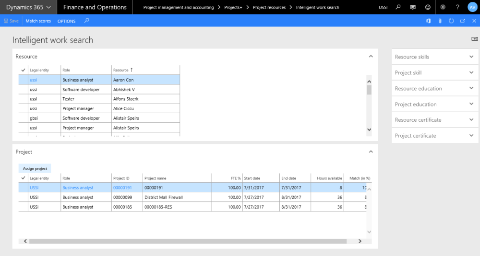Screen dimensions: 480x256
Task: Open project ID 00000191 link
Action: (122, 188)
